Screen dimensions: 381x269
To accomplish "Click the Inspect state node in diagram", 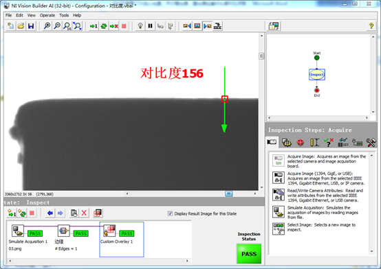I will click(317, 75).
